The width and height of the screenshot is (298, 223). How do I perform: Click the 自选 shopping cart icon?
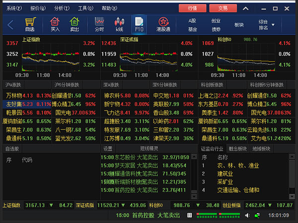(30, 23)
